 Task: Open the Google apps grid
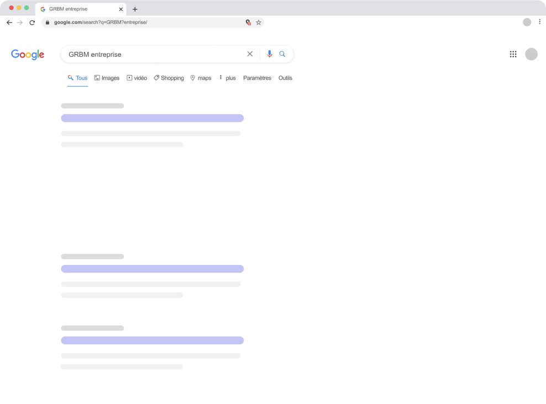coord(513,54)
